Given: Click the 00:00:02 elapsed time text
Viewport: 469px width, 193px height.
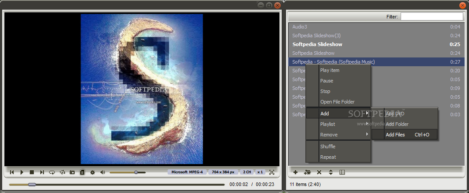Looking at the screenshot, I should click(239, 184).
